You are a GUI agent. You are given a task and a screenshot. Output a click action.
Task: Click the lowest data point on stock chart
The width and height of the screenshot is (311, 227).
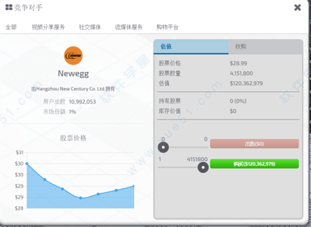pos(80,198)
